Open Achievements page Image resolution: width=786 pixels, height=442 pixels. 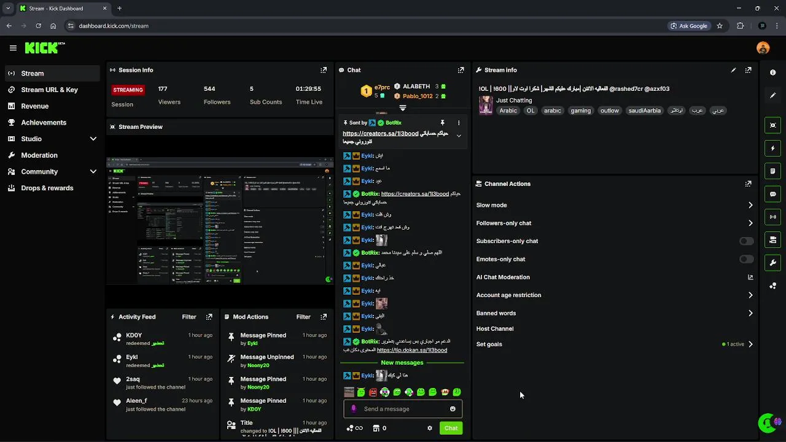[x=52, y=122]
